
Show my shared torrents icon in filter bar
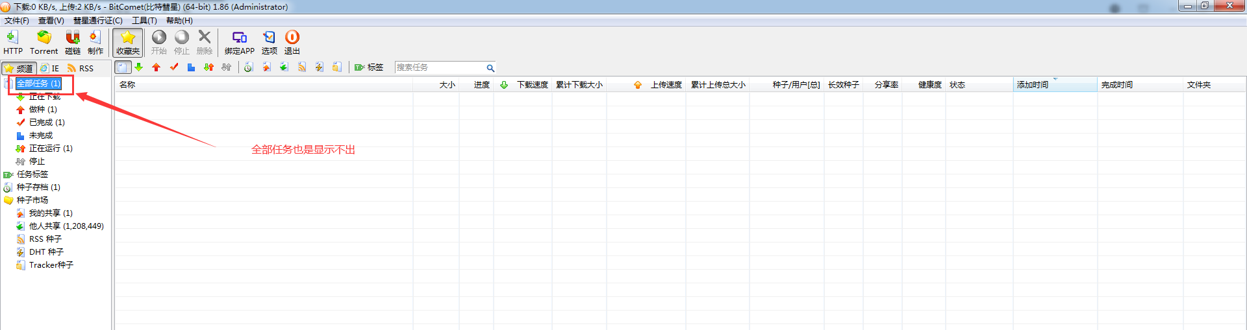pyautogui.click(x=266, y=67)
